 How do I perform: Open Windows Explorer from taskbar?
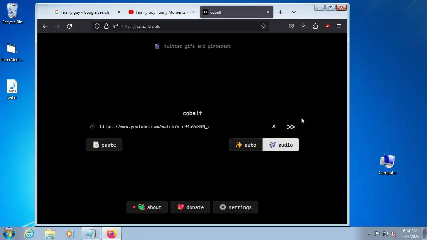50,234
